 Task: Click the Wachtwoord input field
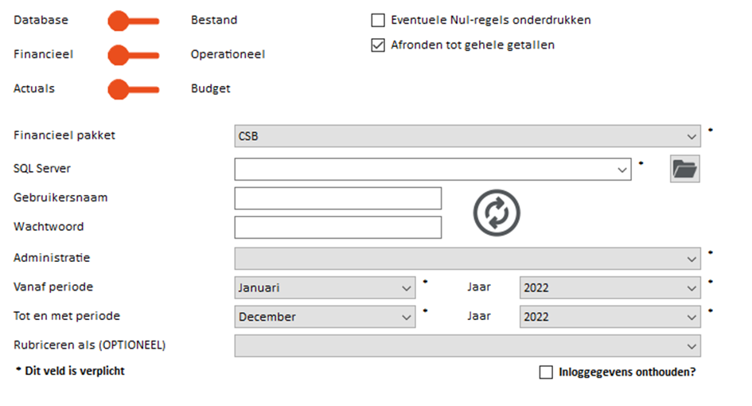pyautogui.click(x=337, y=228)
